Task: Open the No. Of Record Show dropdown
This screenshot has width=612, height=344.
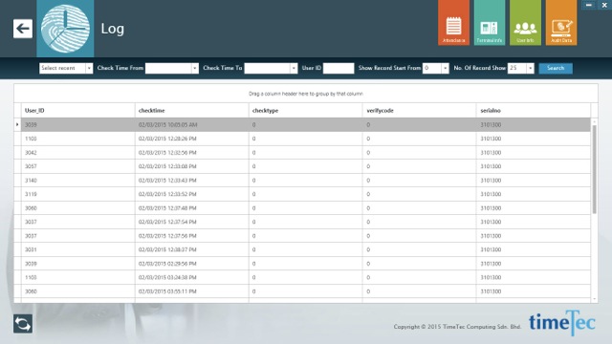Action: 530,68
